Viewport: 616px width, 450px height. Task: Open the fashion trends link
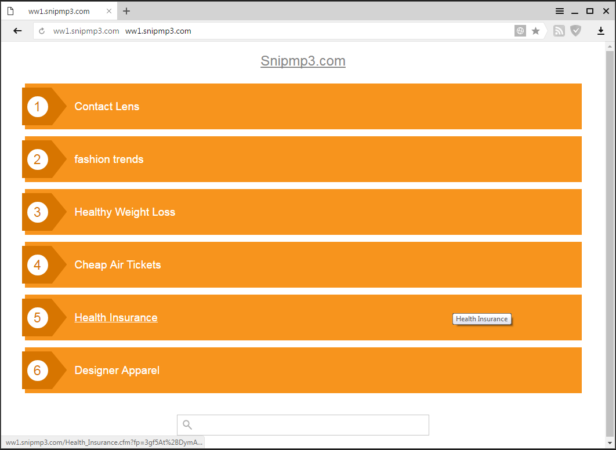[x=108, y=159]
